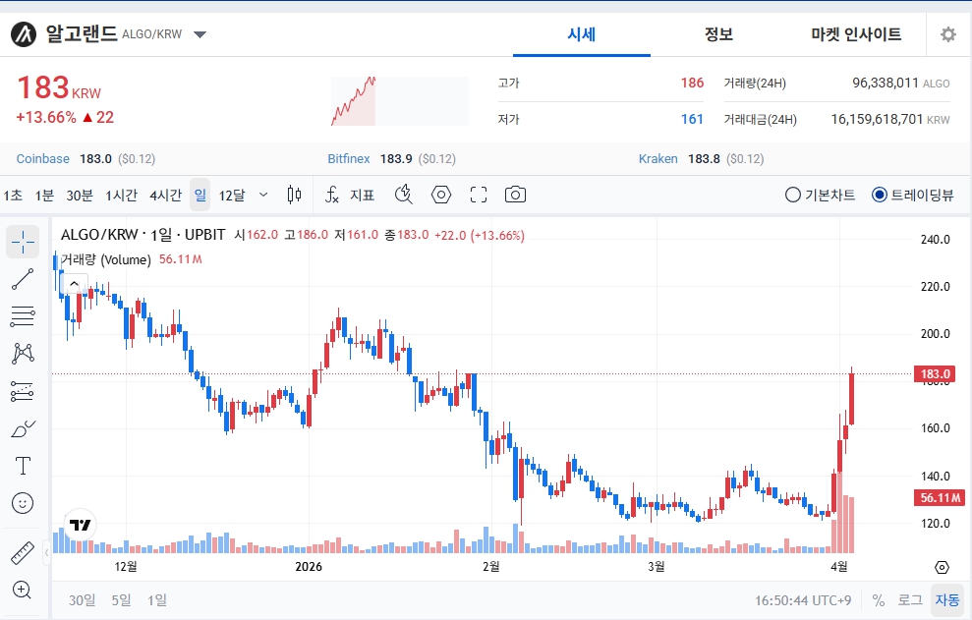Switch to the 정보 tab
972x620 pixels.
point(718,34)
